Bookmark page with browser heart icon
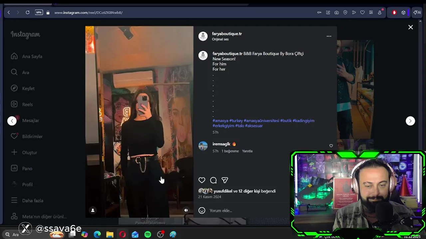Screen dimensions: 426x239 pos(362,12)
